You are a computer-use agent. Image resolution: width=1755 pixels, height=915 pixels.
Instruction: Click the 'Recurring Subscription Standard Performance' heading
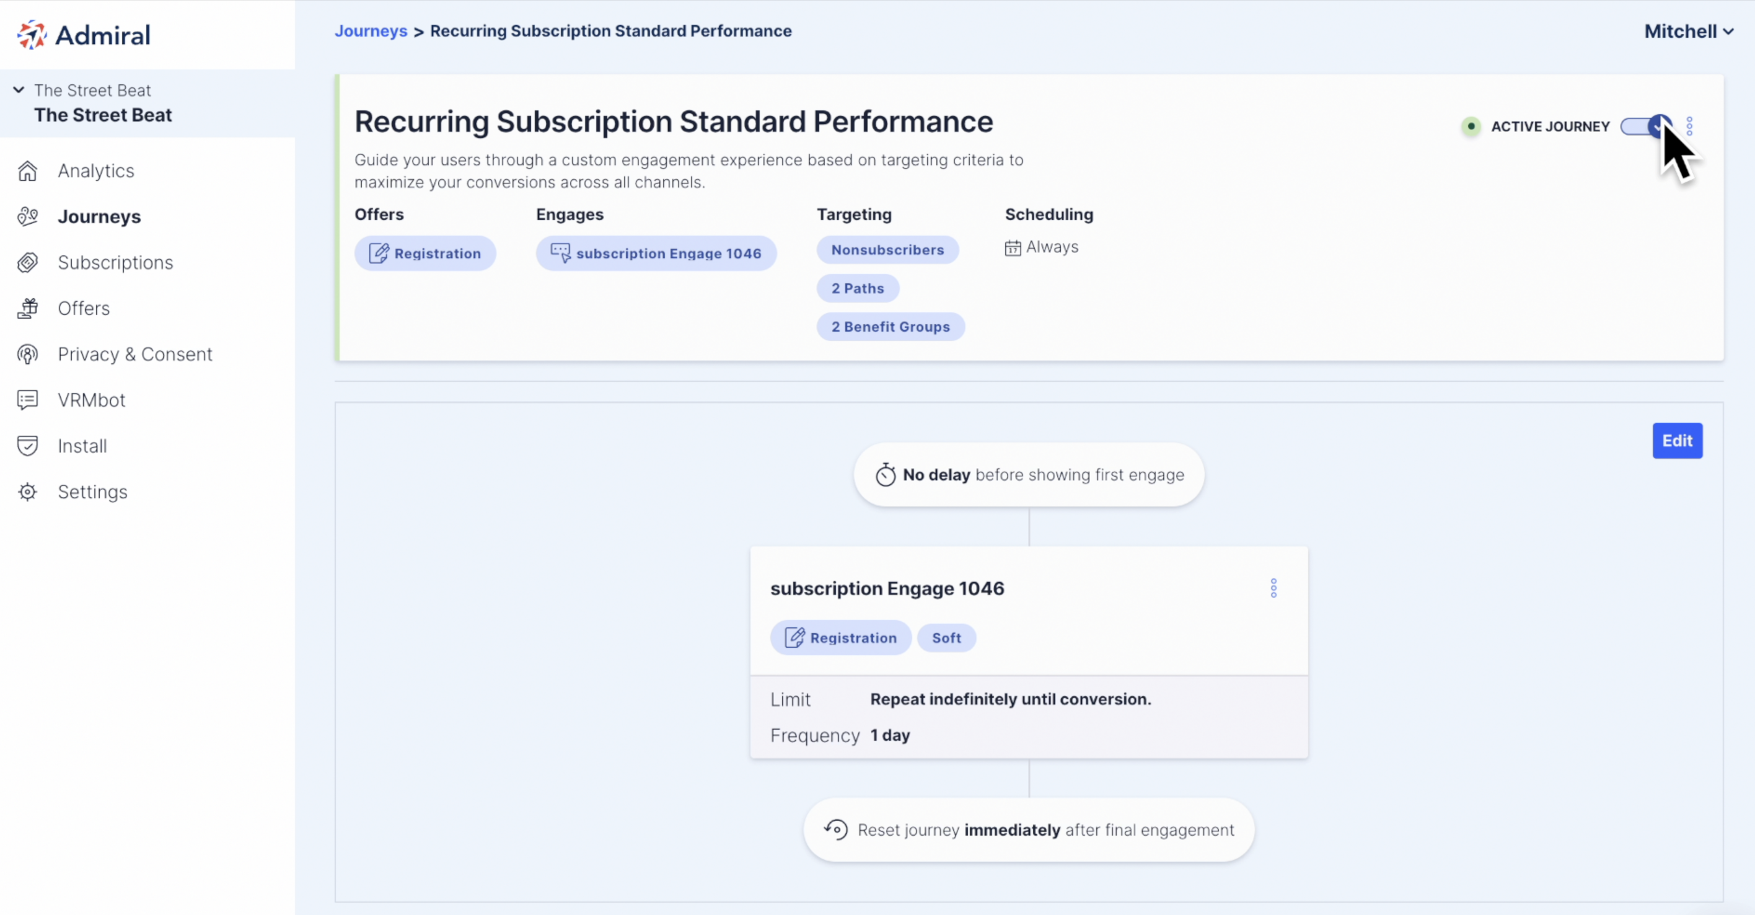674,122
